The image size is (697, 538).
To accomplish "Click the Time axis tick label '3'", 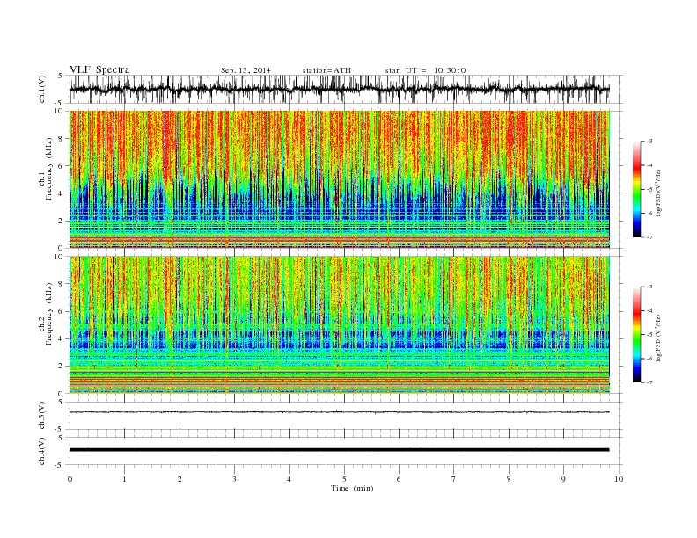I will coord(234,479).
